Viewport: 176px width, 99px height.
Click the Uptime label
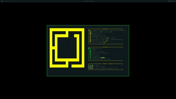(x=91, y=67)
